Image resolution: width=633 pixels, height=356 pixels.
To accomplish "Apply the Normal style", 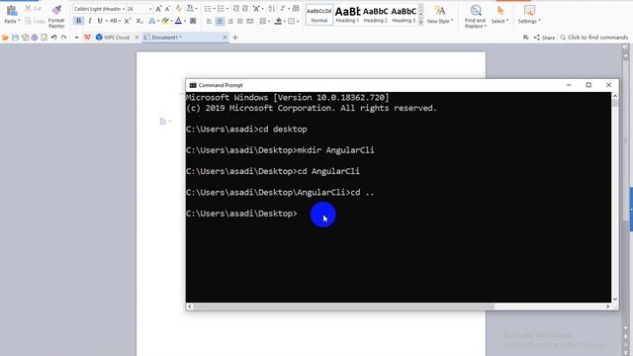I will coord(318,15).
